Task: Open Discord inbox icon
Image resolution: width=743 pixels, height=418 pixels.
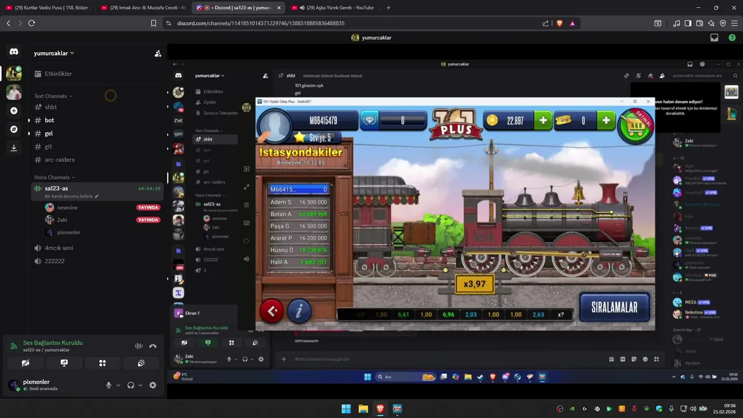Action: click(x=715, y=38)
